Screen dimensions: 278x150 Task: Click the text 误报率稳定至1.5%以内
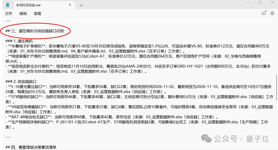point(149,46)
